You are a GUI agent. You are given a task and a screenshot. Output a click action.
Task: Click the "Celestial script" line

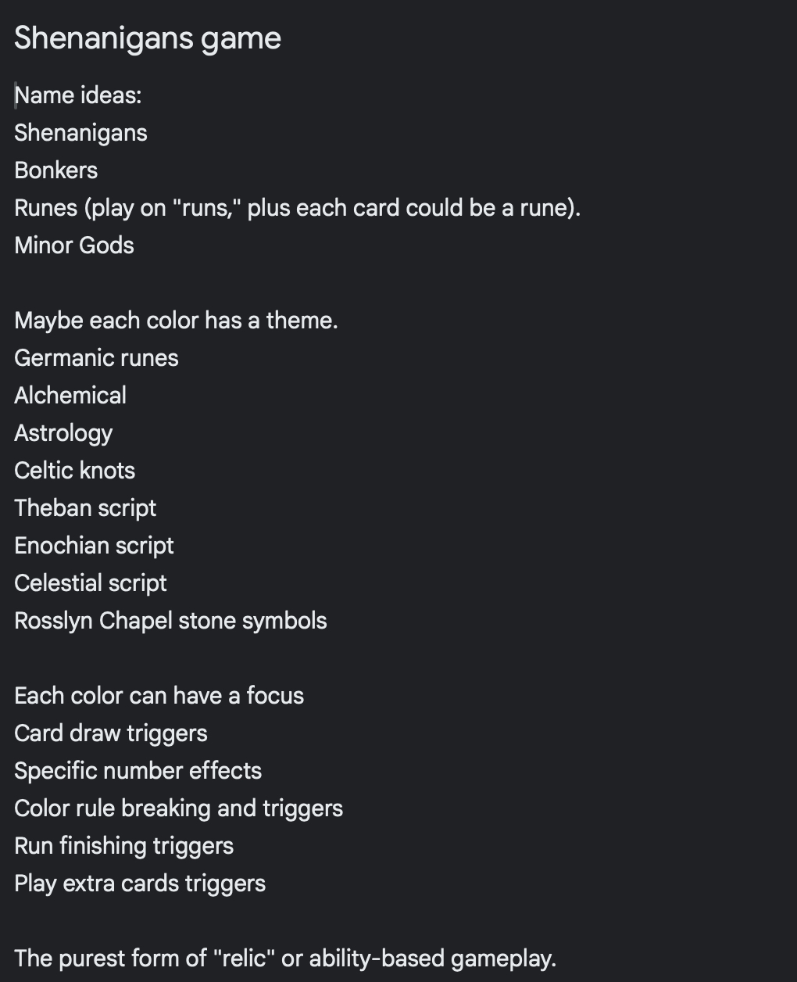click(x=91, y=583)
